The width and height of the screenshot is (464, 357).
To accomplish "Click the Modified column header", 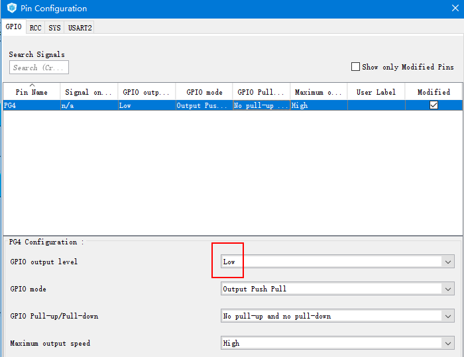I will [434, 92].
